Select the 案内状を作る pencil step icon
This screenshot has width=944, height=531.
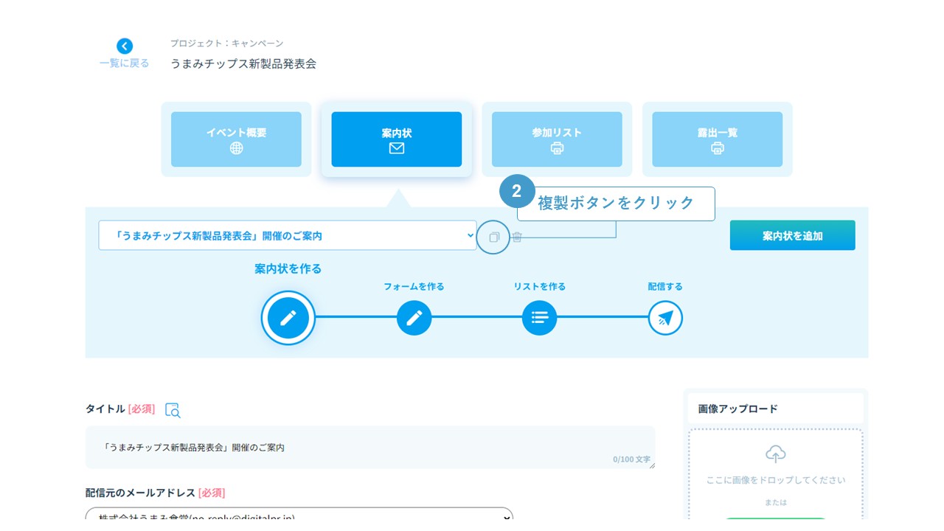pyautogui.click(x=288, y=318)
